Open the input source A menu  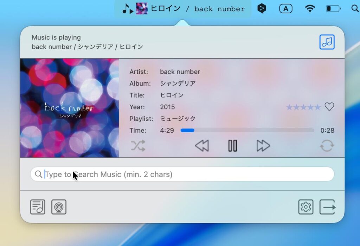click(286, 9)
